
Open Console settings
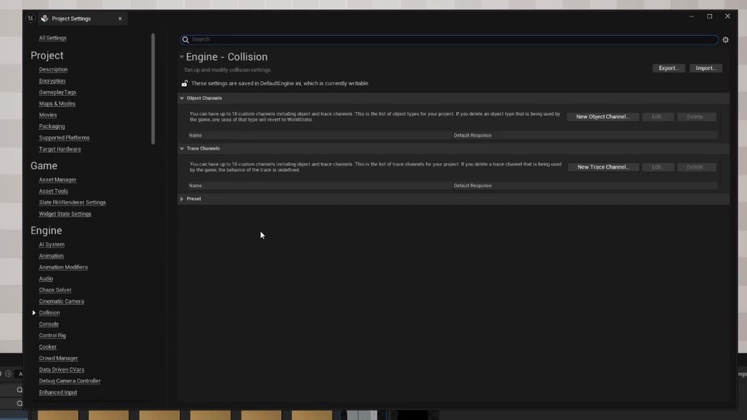[x=49, y=324]
